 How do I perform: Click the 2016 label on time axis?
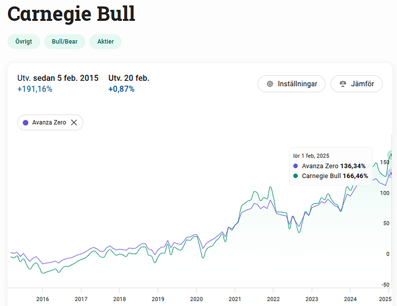(42, 299)
